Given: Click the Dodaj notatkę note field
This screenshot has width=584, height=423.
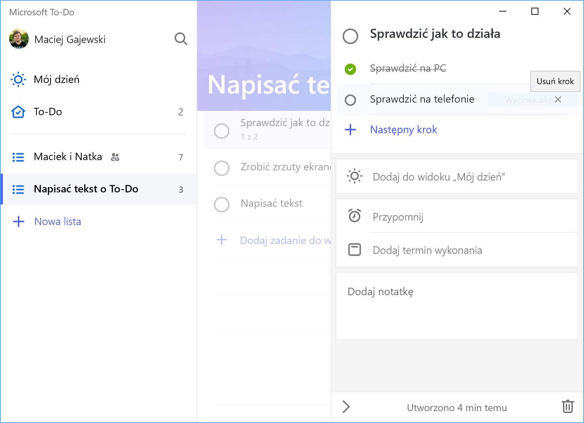Looking at the screenshot, I should (457, 306).
